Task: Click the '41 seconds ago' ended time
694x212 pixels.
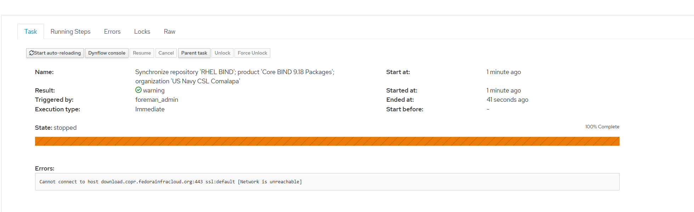Action: [507, 100]
